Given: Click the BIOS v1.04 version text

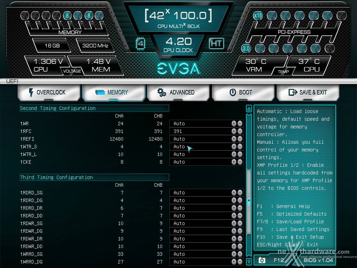Looking at the screenshot, I should [318, 260].
